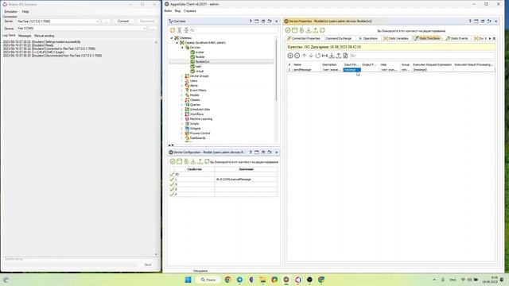Expand the Scheduled Jobs node
Viewport: 509px width, 286px height.
pyautogui.click(x=182, y=110)
